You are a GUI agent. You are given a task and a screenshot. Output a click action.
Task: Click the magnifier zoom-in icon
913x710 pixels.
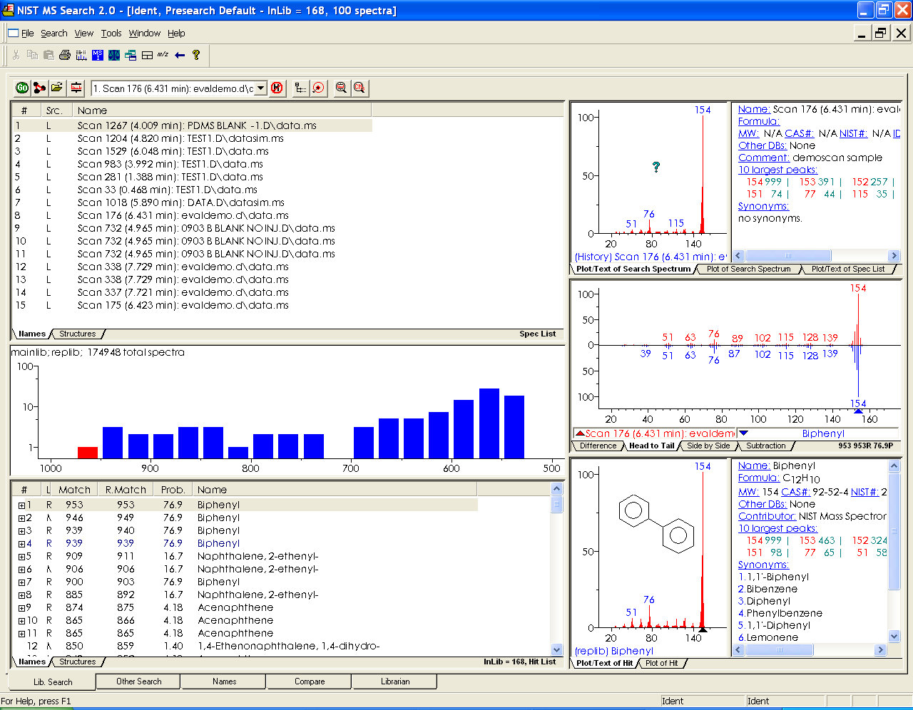[341, 88]
